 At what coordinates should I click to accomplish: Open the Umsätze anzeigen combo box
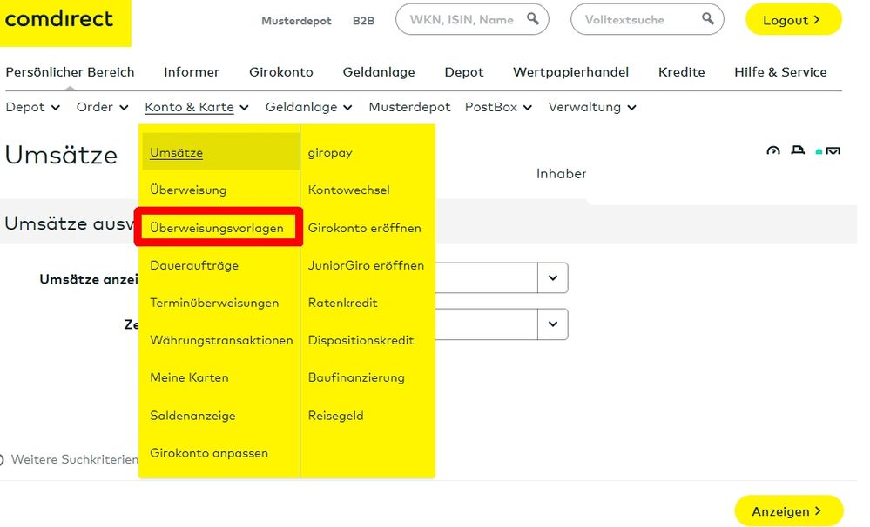552,277
